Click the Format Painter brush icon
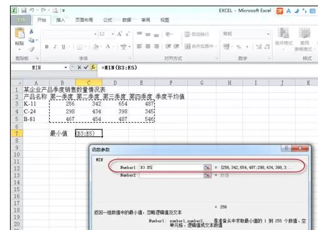The height and width of the screenshot is (230, 318). point(31,49)
